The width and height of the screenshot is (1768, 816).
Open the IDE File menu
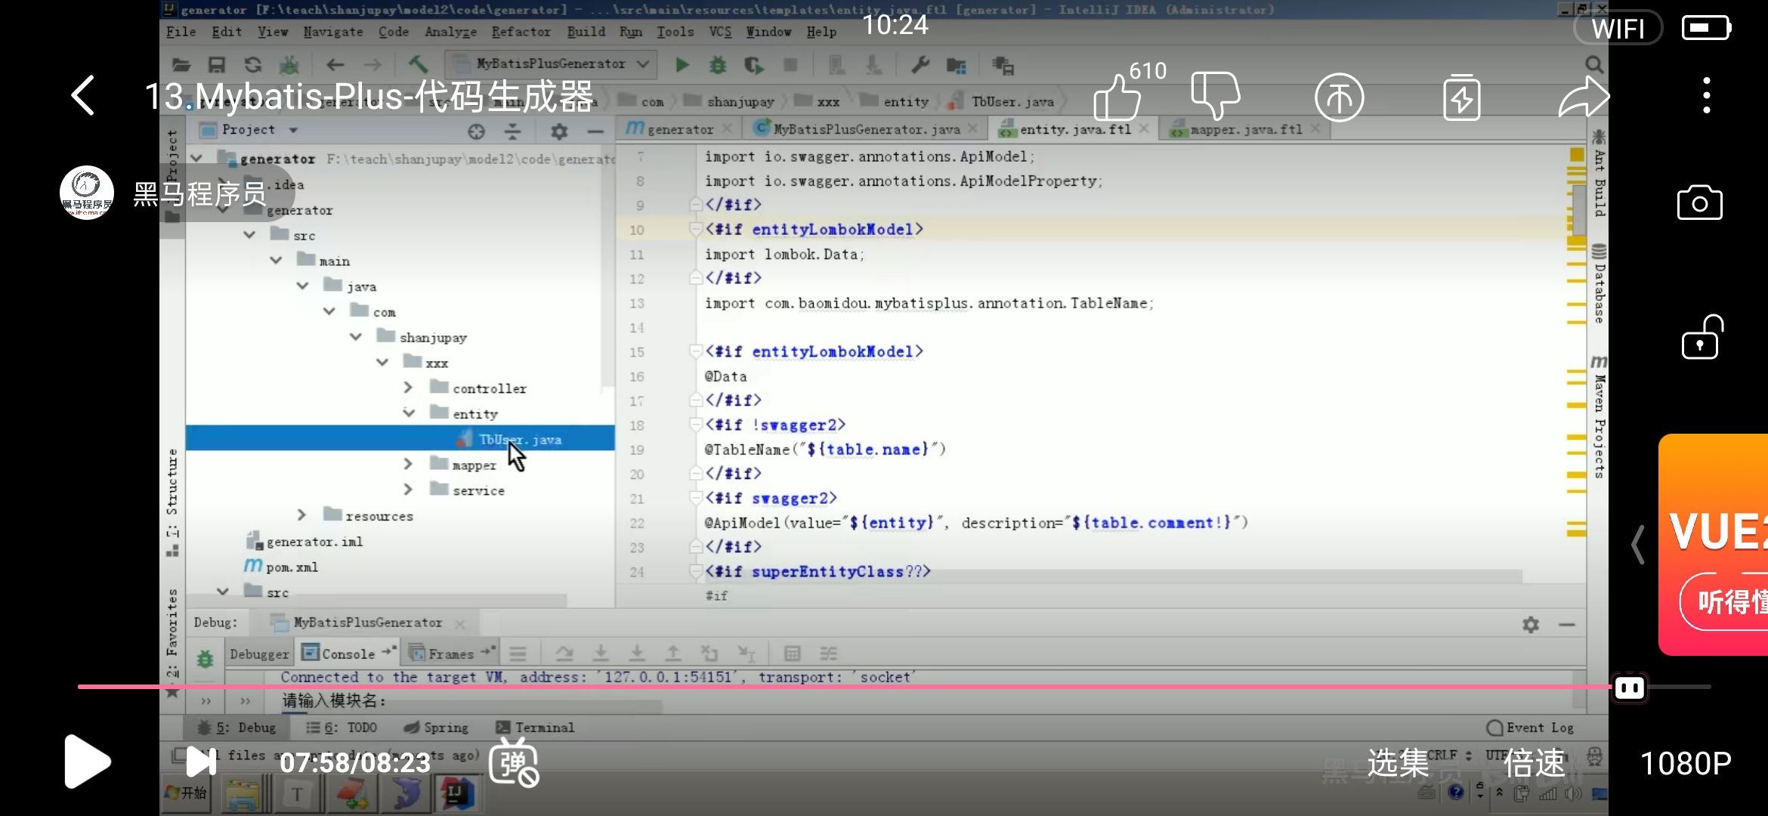coord(181,32)
